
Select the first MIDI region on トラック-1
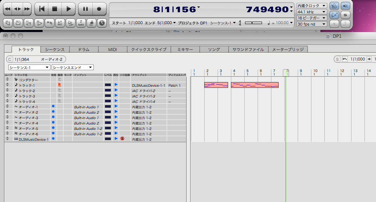(216, 85)
